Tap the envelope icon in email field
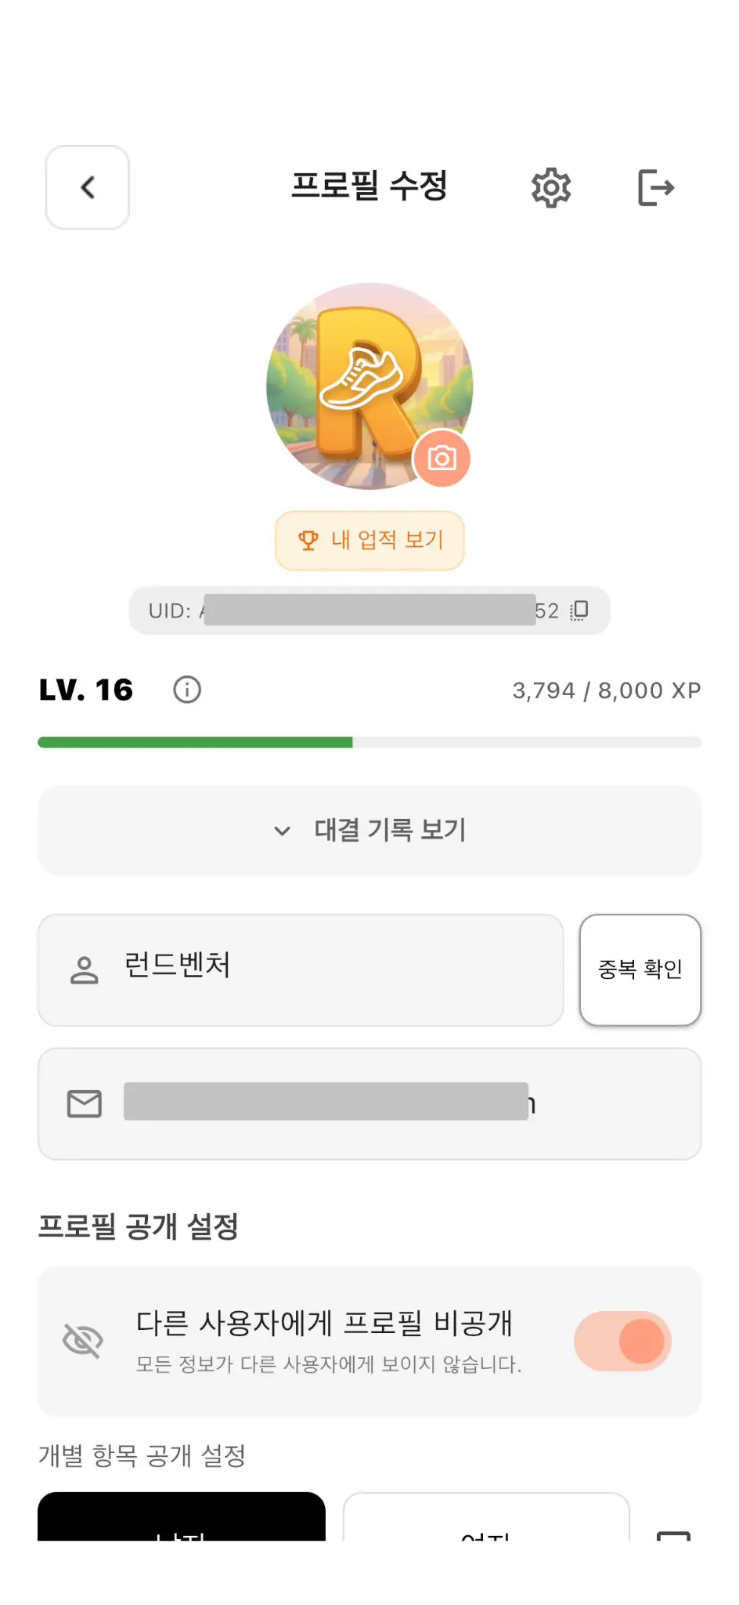 85,1103
